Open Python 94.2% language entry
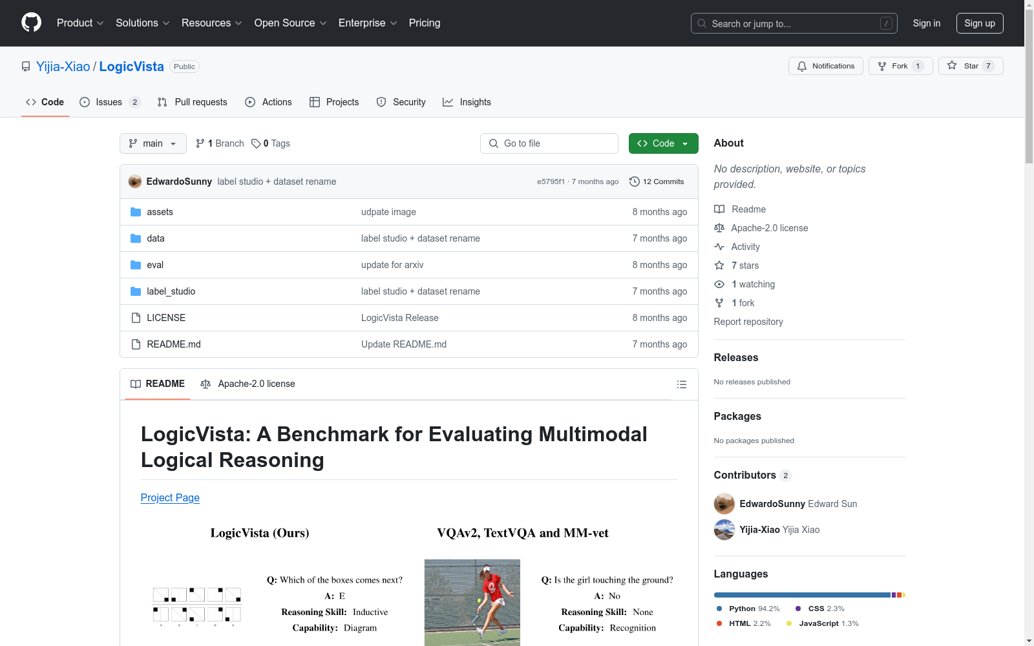Image resolution: width=1034 pixels, height=646 pixels. (x=748, y=609)
